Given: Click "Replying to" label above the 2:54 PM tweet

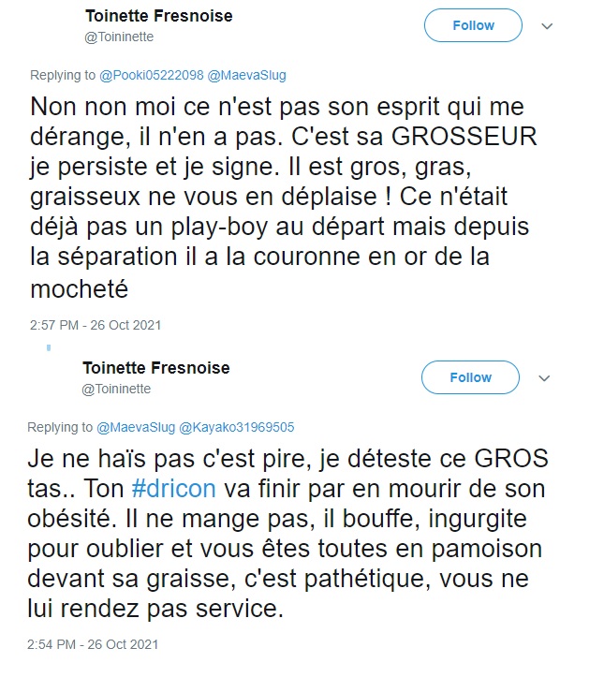Looking at the screenshot, I should (x=60, y=427).
